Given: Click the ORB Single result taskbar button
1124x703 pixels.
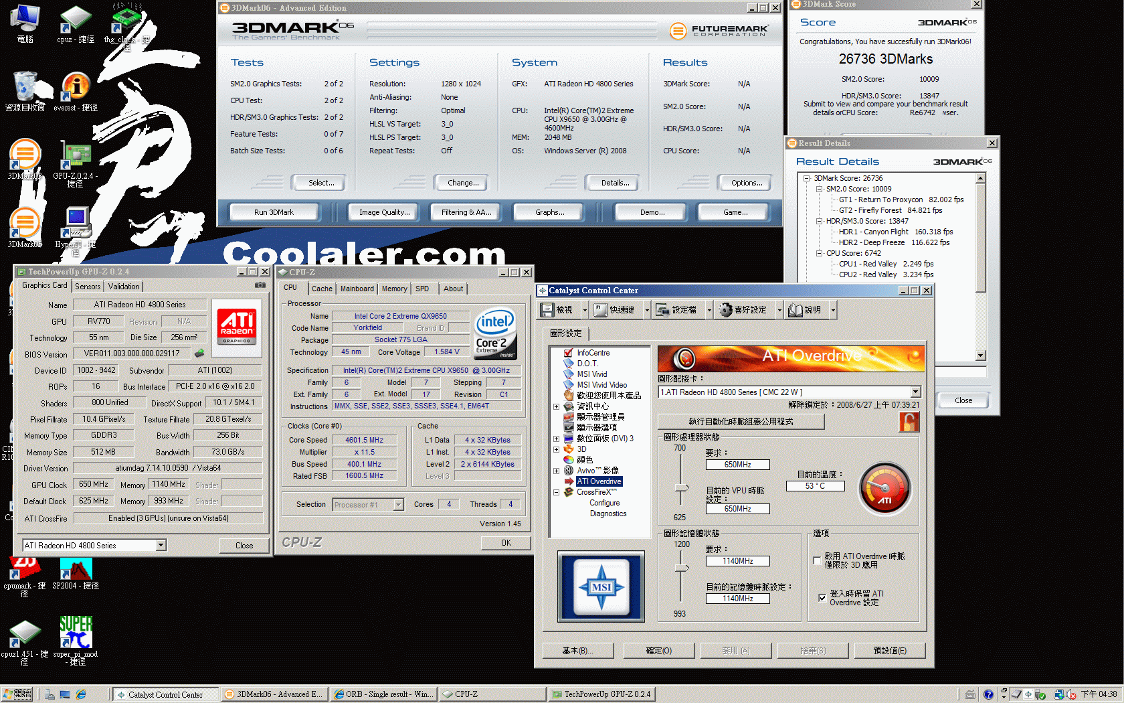Looking at the screenshot, I should point(383,694).
